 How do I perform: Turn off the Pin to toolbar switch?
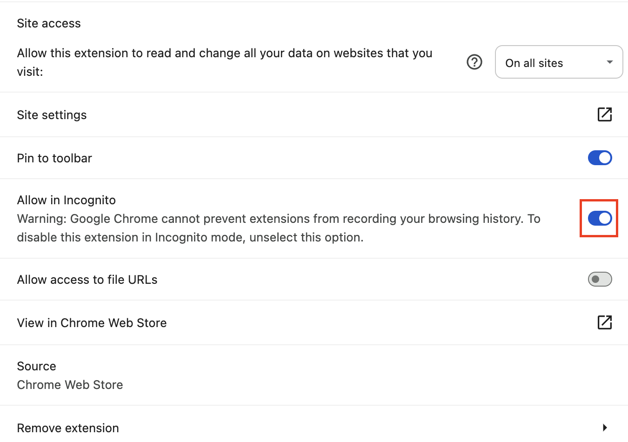coord(600,158)
